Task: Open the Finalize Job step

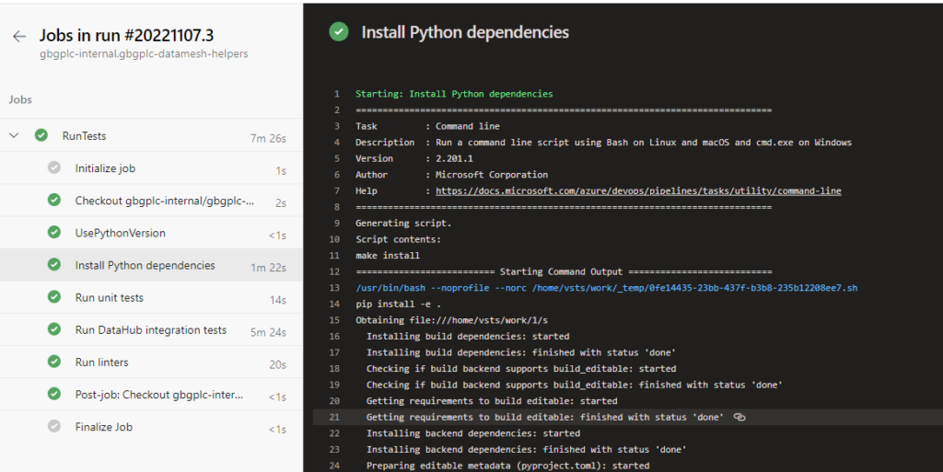Action: coord(152,427)
